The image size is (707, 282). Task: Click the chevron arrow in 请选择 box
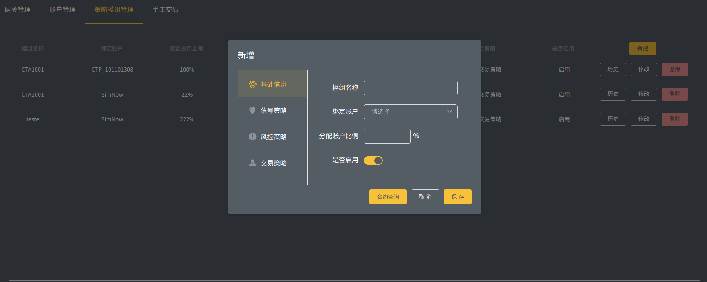click(449, 112)
